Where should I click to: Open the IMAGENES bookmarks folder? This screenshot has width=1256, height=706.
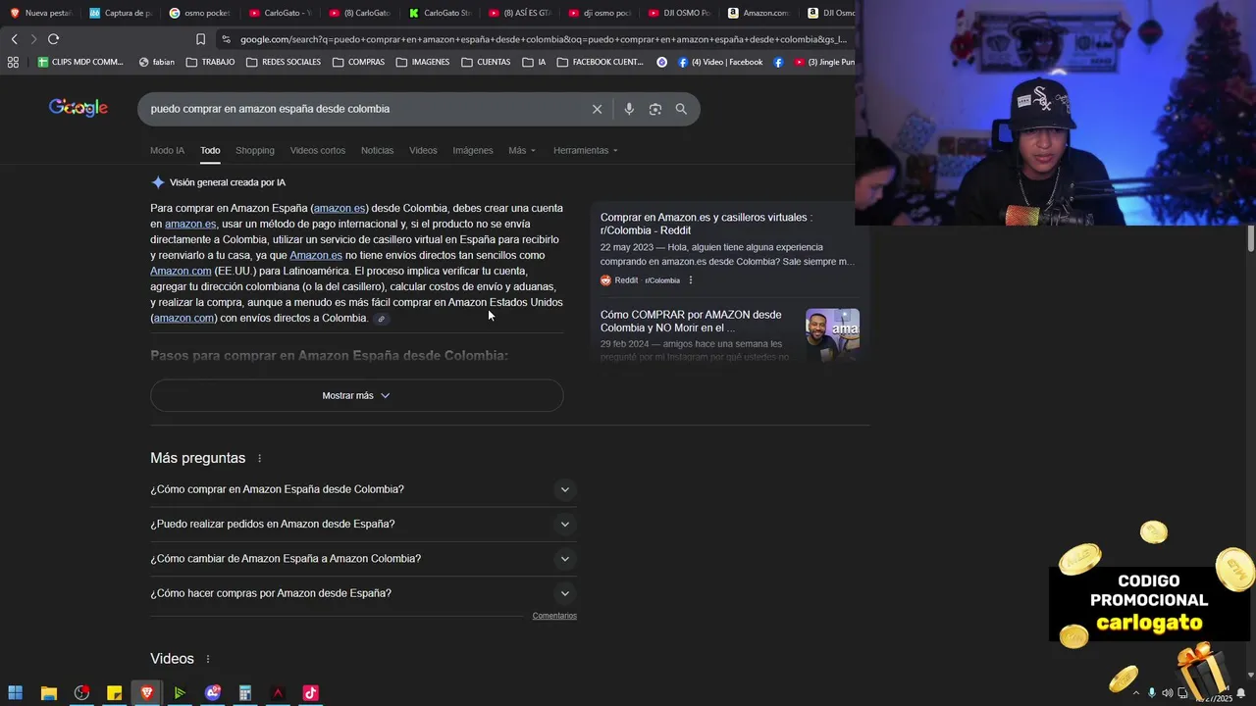pos(423,62)
